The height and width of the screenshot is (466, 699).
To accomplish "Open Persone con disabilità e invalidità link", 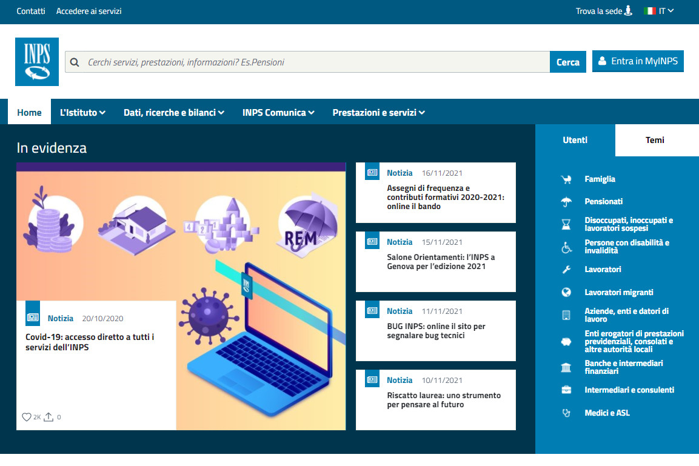I will click(x=627, y=247).
